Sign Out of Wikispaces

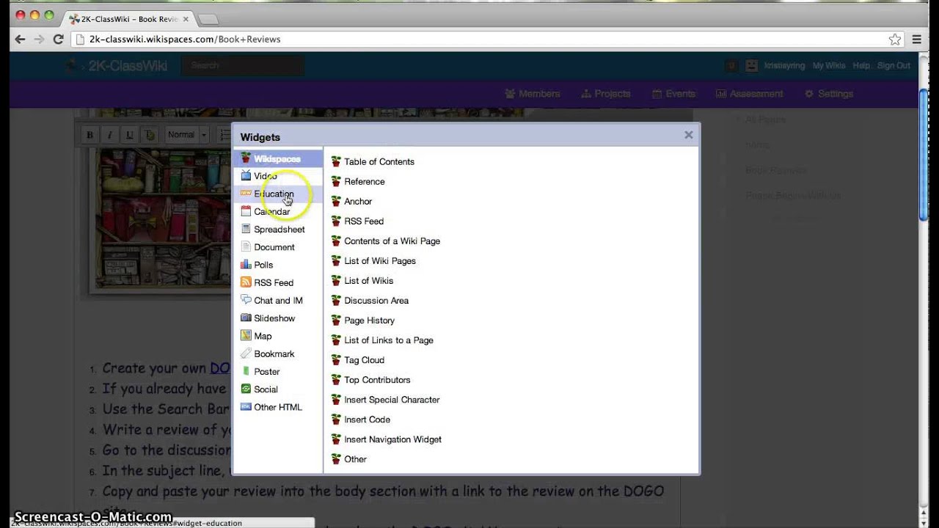coord(894,65)
